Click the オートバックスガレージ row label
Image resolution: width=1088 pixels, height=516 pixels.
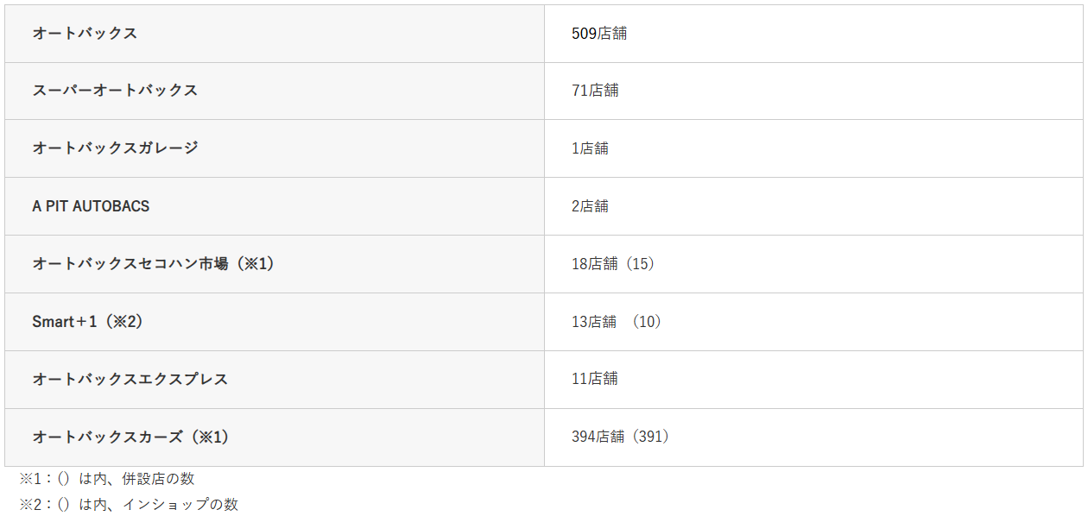point(115,148)
